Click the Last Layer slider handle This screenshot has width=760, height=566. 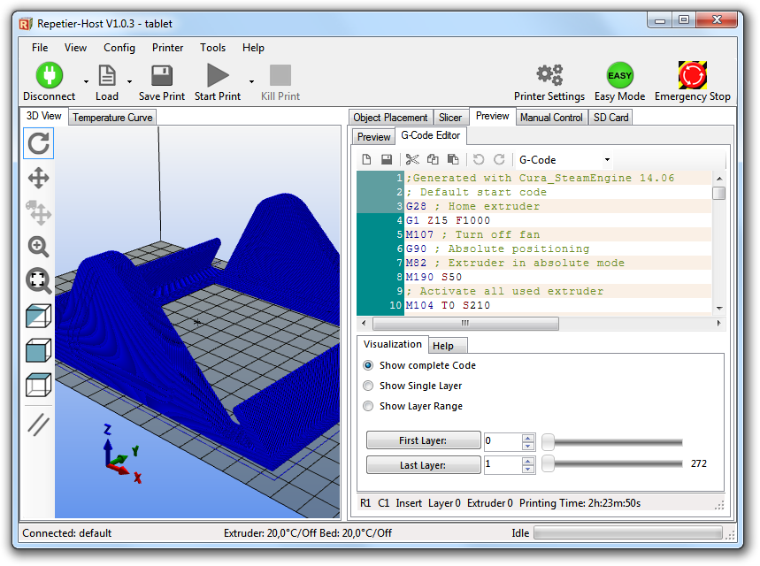(549, 463)
